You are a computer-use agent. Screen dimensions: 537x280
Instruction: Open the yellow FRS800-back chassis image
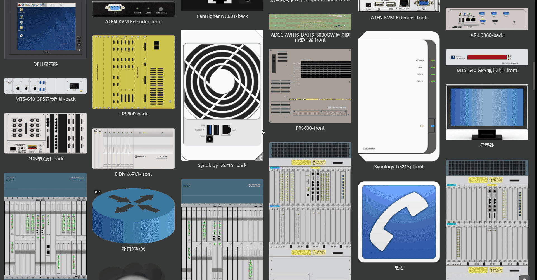134,72
